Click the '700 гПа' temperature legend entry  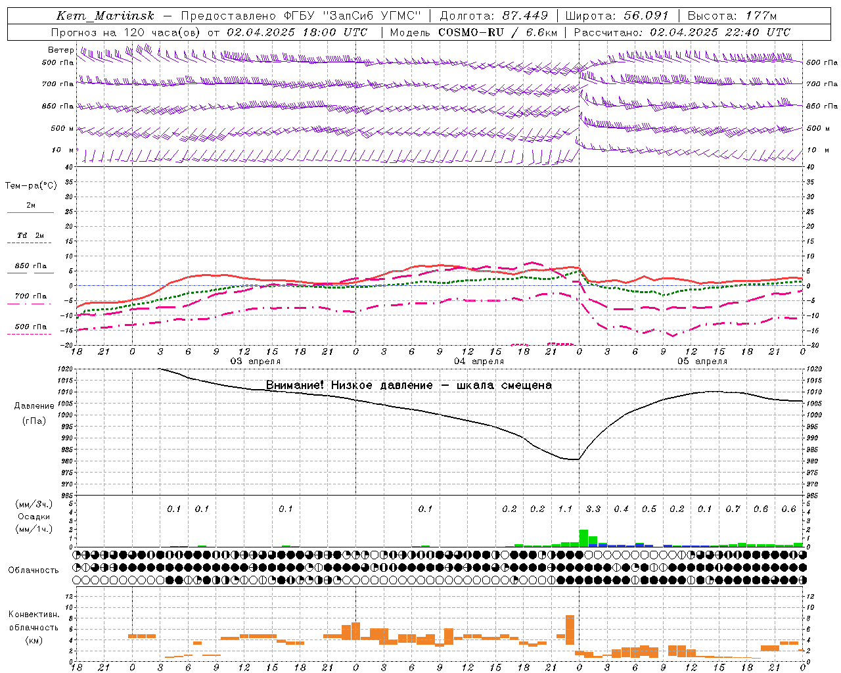31,296
